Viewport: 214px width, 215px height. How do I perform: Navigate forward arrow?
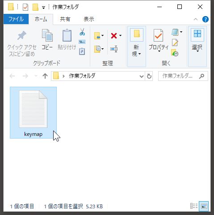(25, 76)
